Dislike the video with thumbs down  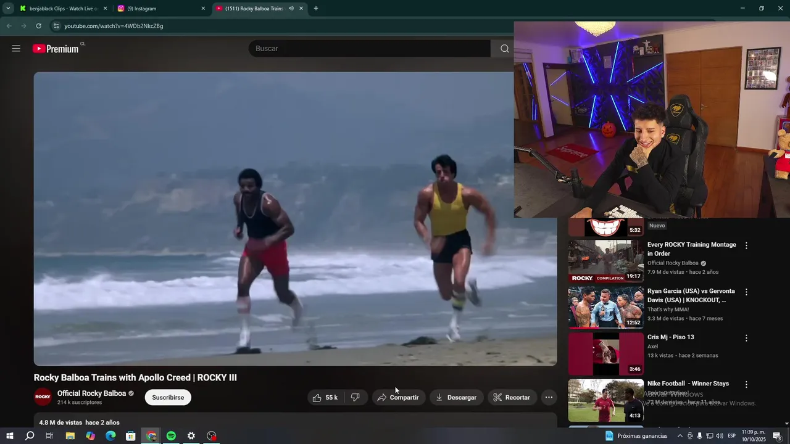click(355, 398)
